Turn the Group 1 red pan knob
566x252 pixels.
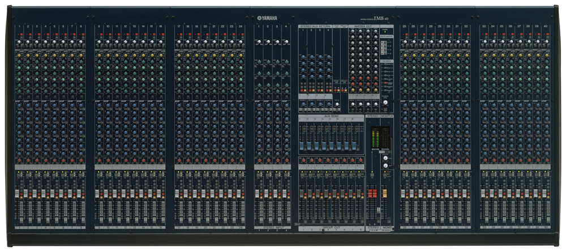click(302, 160)
